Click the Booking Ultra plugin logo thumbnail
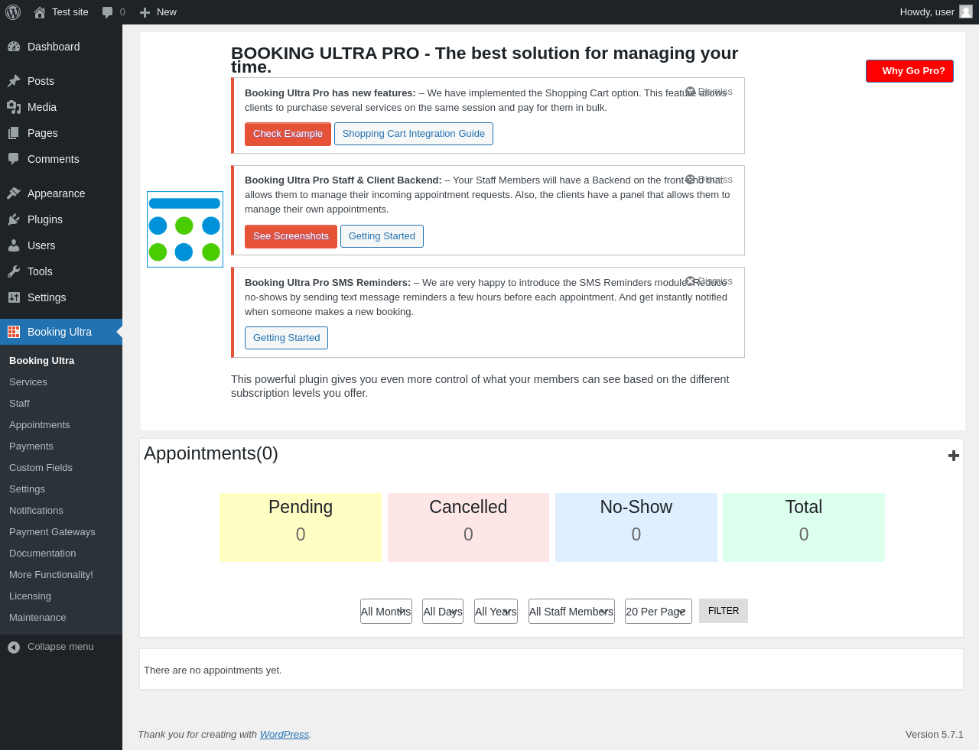Viewport: 979px width, 750px height. (x=185, y=229)
